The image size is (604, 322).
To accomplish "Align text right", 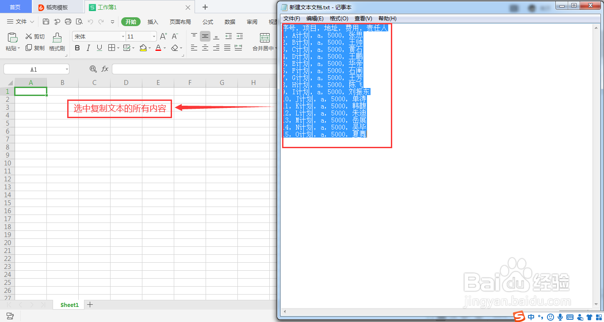I will pos(216,48).
